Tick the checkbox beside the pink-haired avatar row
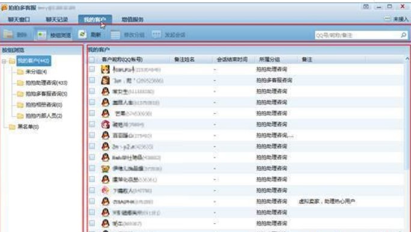This screenshot has width=411, height=232. pos(92,124)
